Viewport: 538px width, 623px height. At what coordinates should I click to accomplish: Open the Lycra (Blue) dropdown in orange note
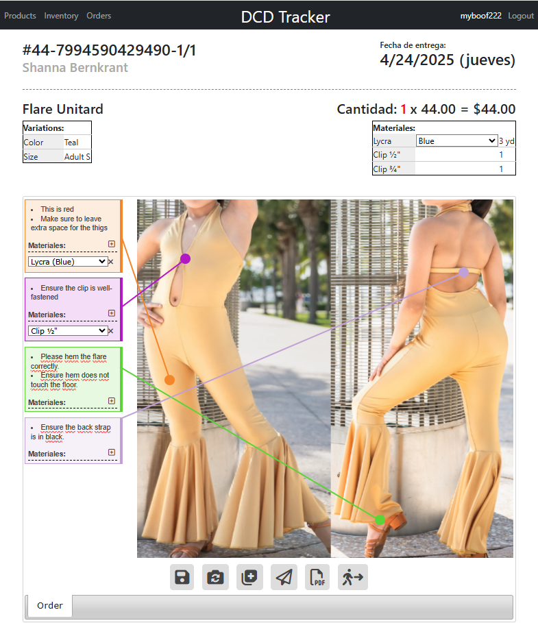click(x=67, y=262)
